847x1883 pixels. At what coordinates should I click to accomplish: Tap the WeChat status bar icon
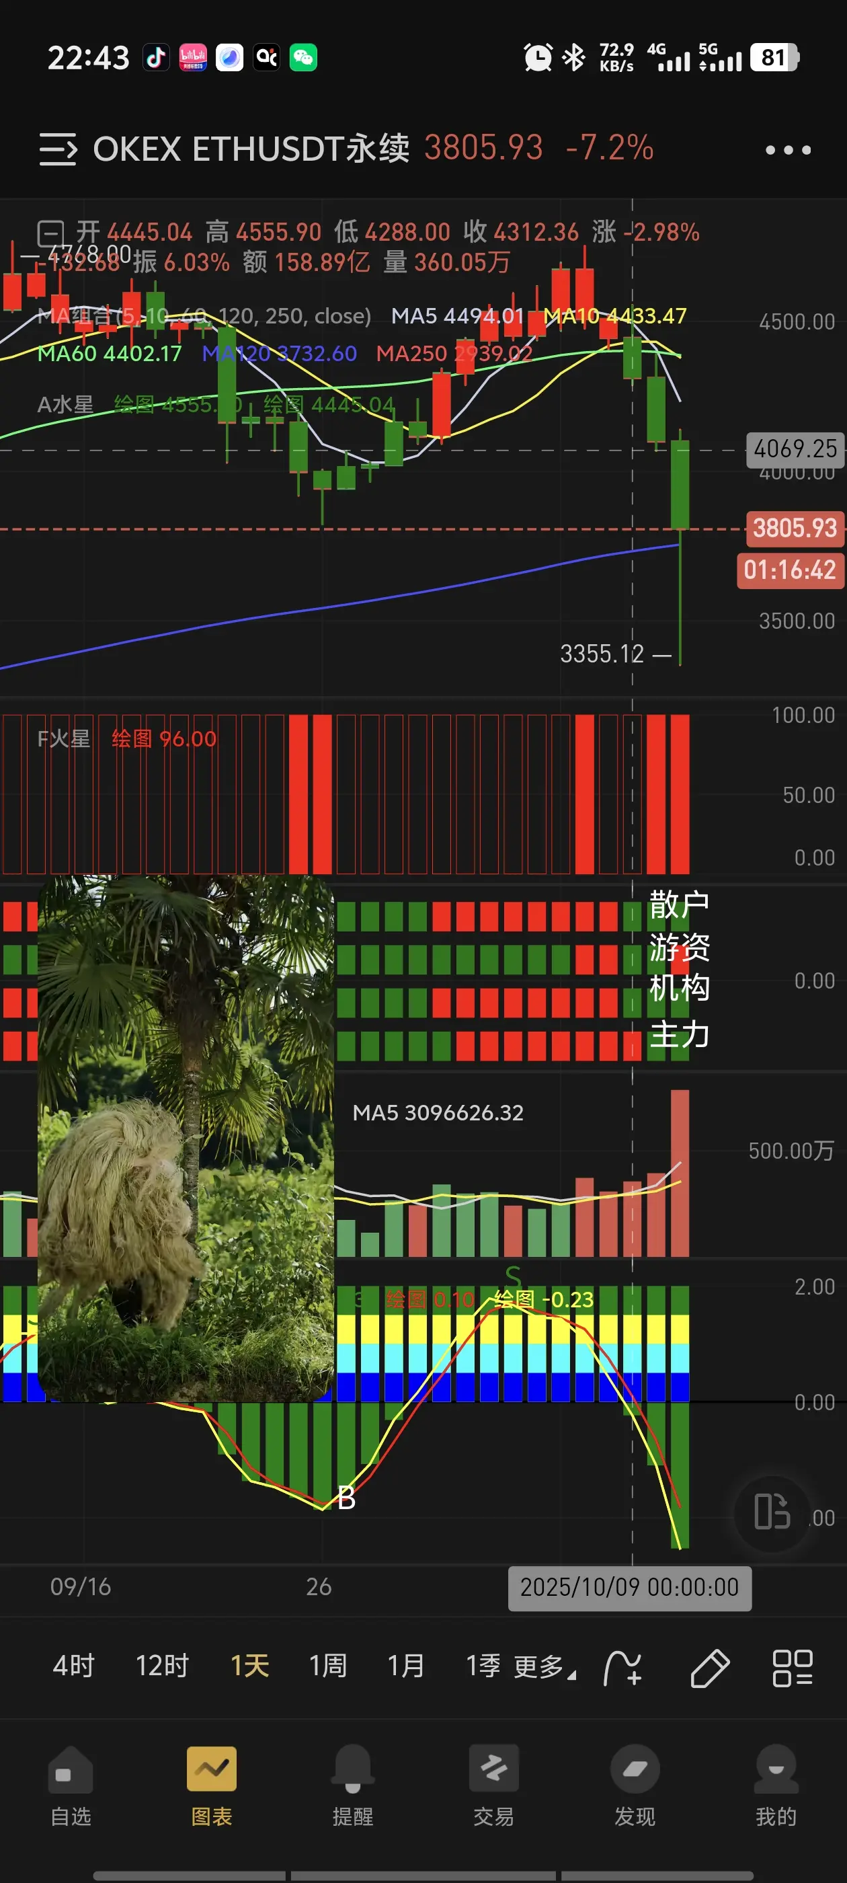pyautogui.click(x=303, y=57)
